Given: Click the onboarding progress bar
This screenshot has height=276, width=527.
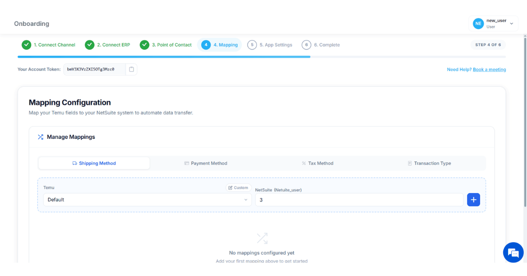Looking at the screenshot, I should tap(262, 57).
